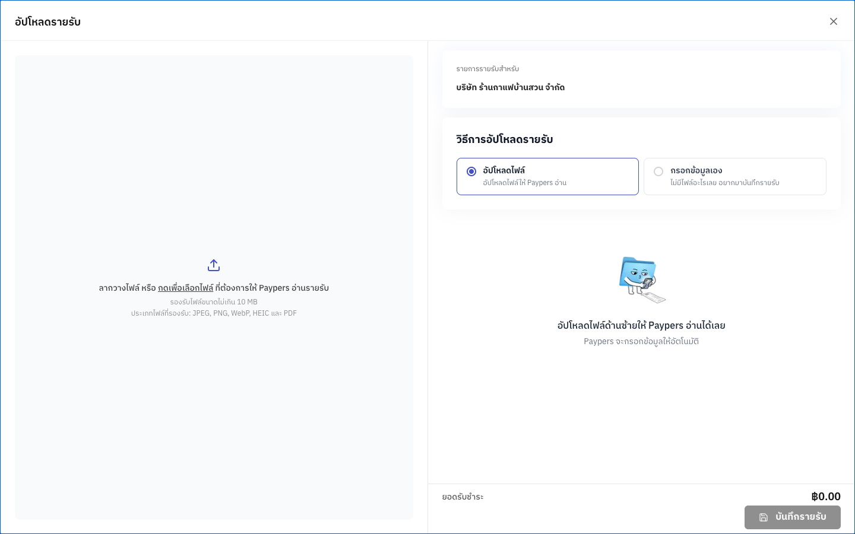Click the upload arrow icon in drop zone

pyautogui.click(x=214, y=265)
